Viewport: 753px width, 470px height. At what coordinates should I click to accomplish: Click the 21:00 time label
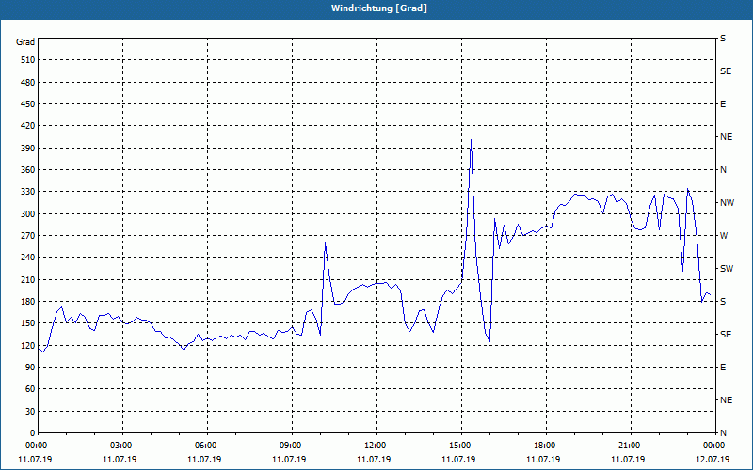tap(630, 446)
